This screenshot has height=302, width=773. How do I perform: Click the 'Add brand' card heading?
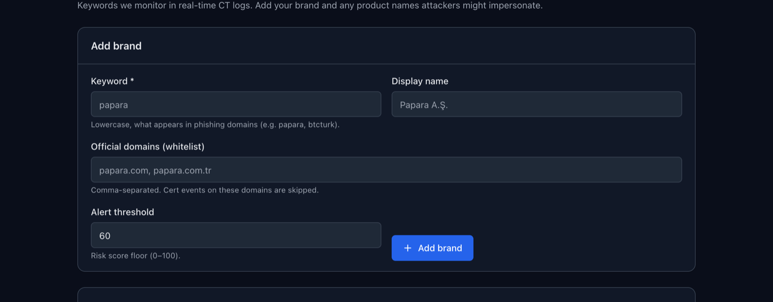[116, 46]
